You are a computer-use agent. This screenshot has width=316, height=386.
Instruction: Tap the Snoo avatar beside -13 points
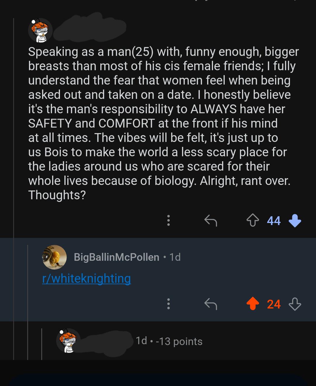point(68,341)
